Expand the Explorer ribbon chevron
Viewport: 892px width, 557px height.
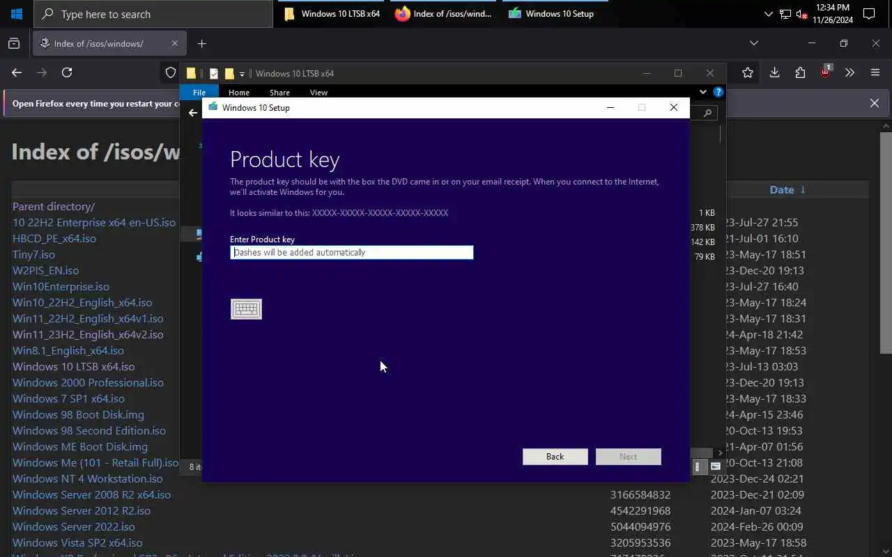(x=703, y=92)
